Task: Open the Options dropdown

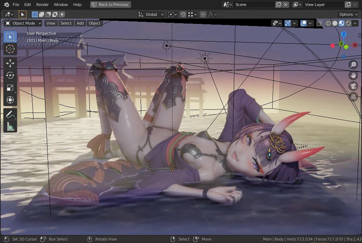Action: tap(348, 14)
